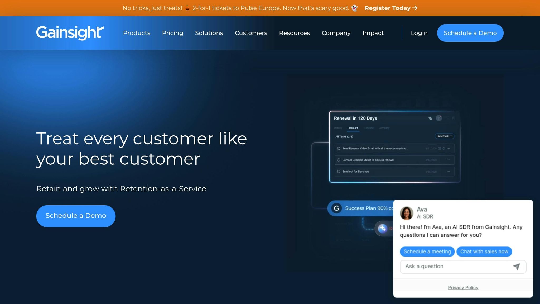Expand the Products navigation menu

(137, 33)
